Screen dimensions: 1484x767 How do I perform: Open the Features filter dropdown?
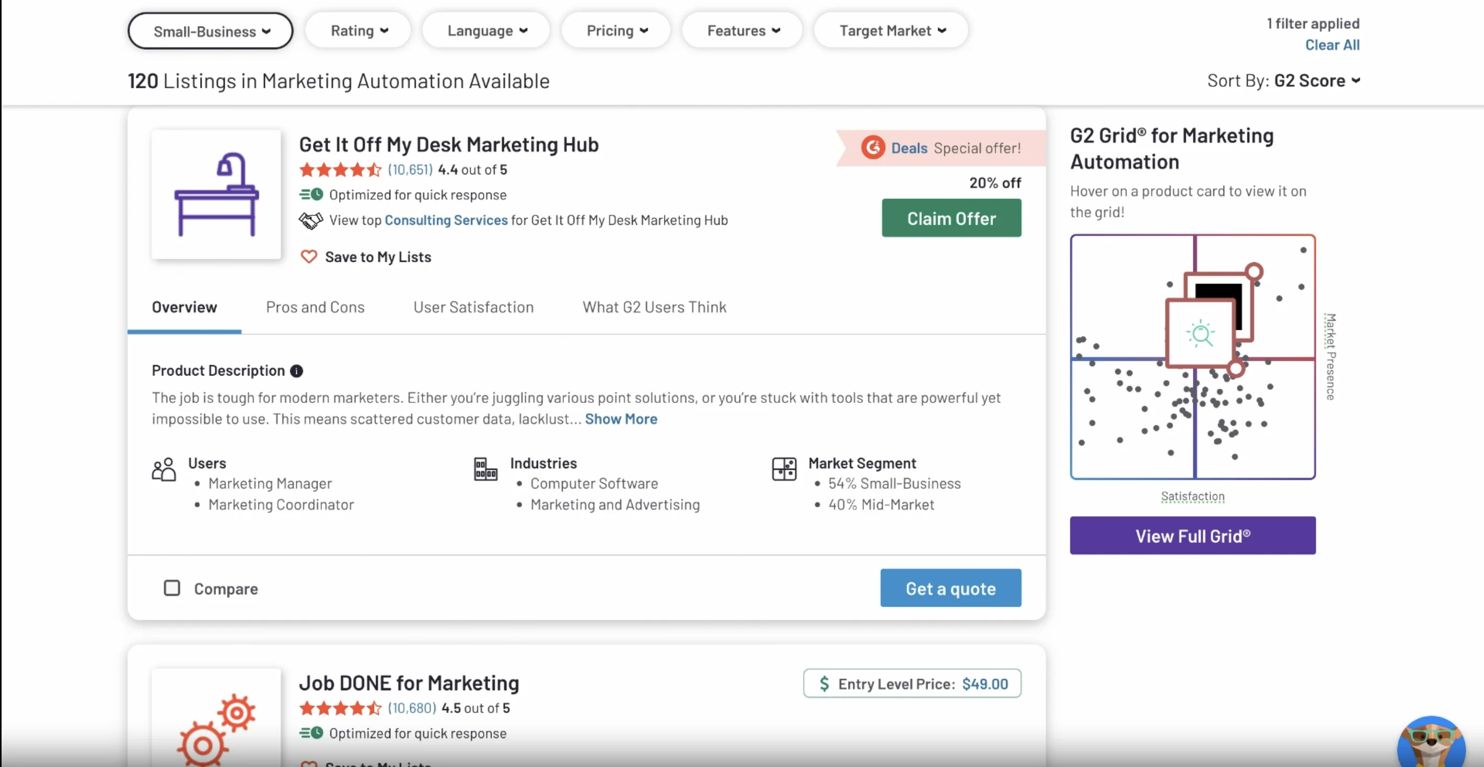coord(742,30)
